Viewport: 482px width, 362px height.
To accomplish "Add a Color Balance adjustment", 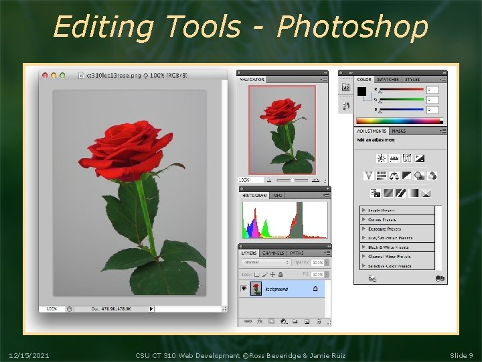I will click(394, 176).
